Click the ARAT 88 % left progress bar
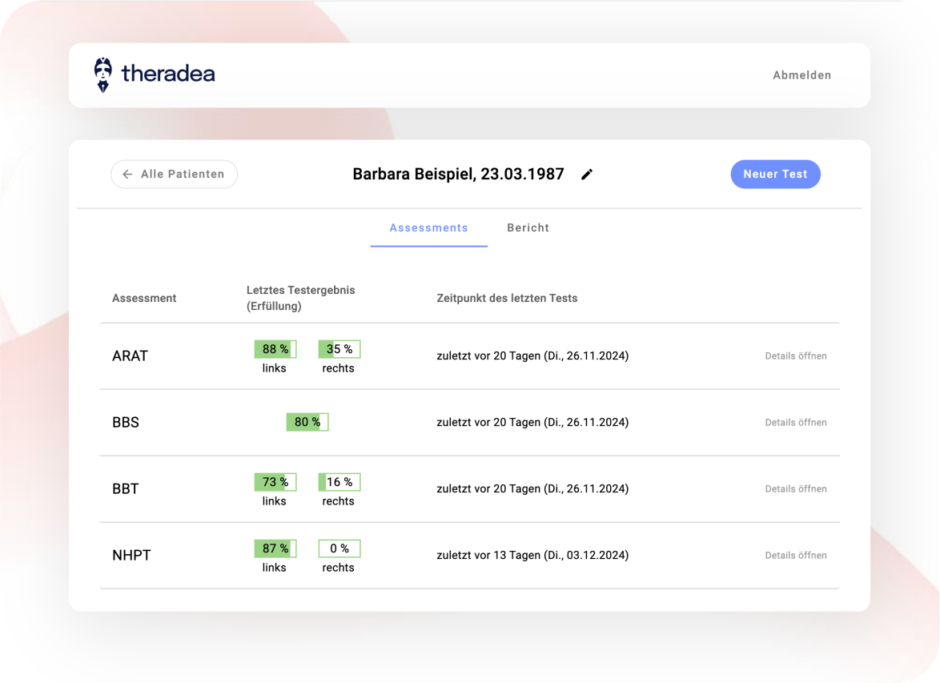Viewport: 940px width, 683px height. 275,349
